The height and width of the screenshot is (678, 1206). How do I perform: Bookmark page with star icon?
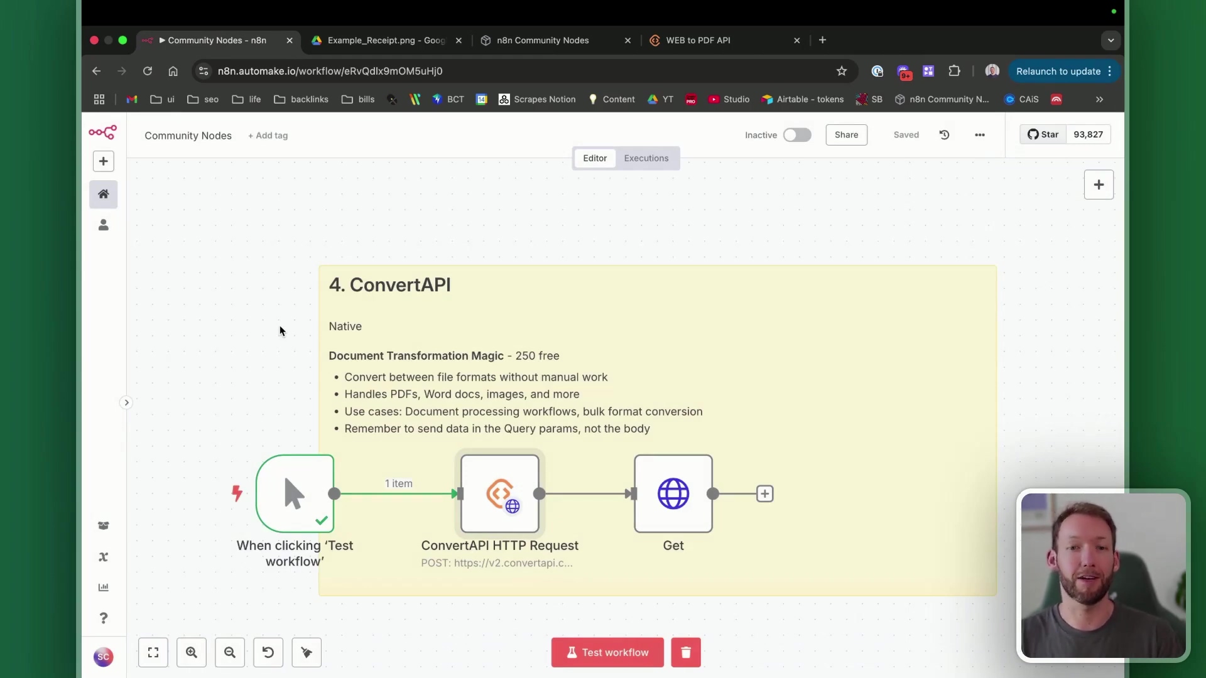842,71
